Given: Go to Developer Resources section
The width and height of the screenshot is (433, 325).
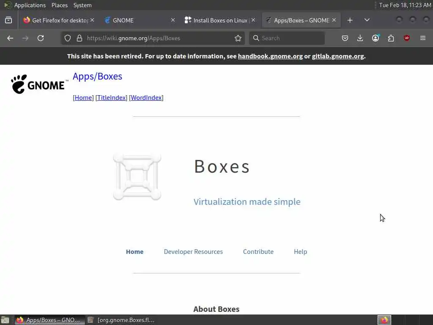Looking at the screenshot, I should click(x=193, y=252).
